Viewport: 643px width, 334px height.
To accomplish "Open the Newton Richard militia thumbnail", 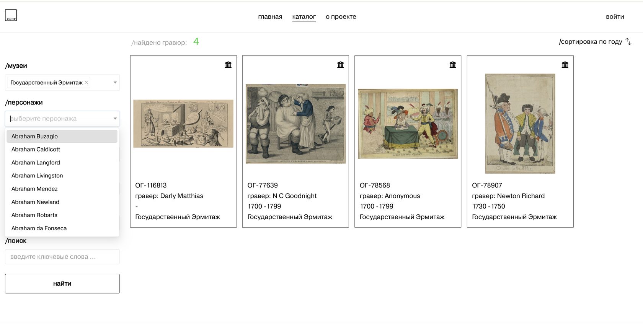I will 520,124.
